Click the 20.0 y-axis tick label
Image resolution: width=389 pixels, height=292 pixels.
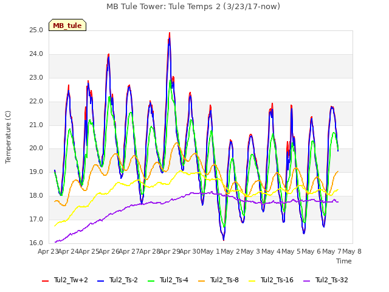[x=36, y=148]
